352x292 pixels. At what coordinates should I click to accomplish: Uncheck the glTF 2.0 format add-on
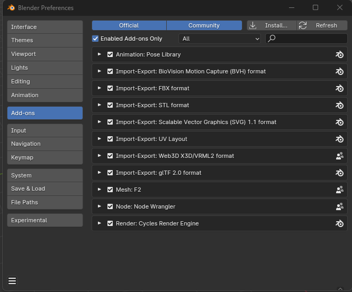tap(110, 173)
